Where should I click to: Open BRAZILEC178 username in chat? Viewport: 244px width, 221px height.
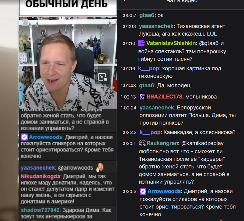tap(165, 97)
